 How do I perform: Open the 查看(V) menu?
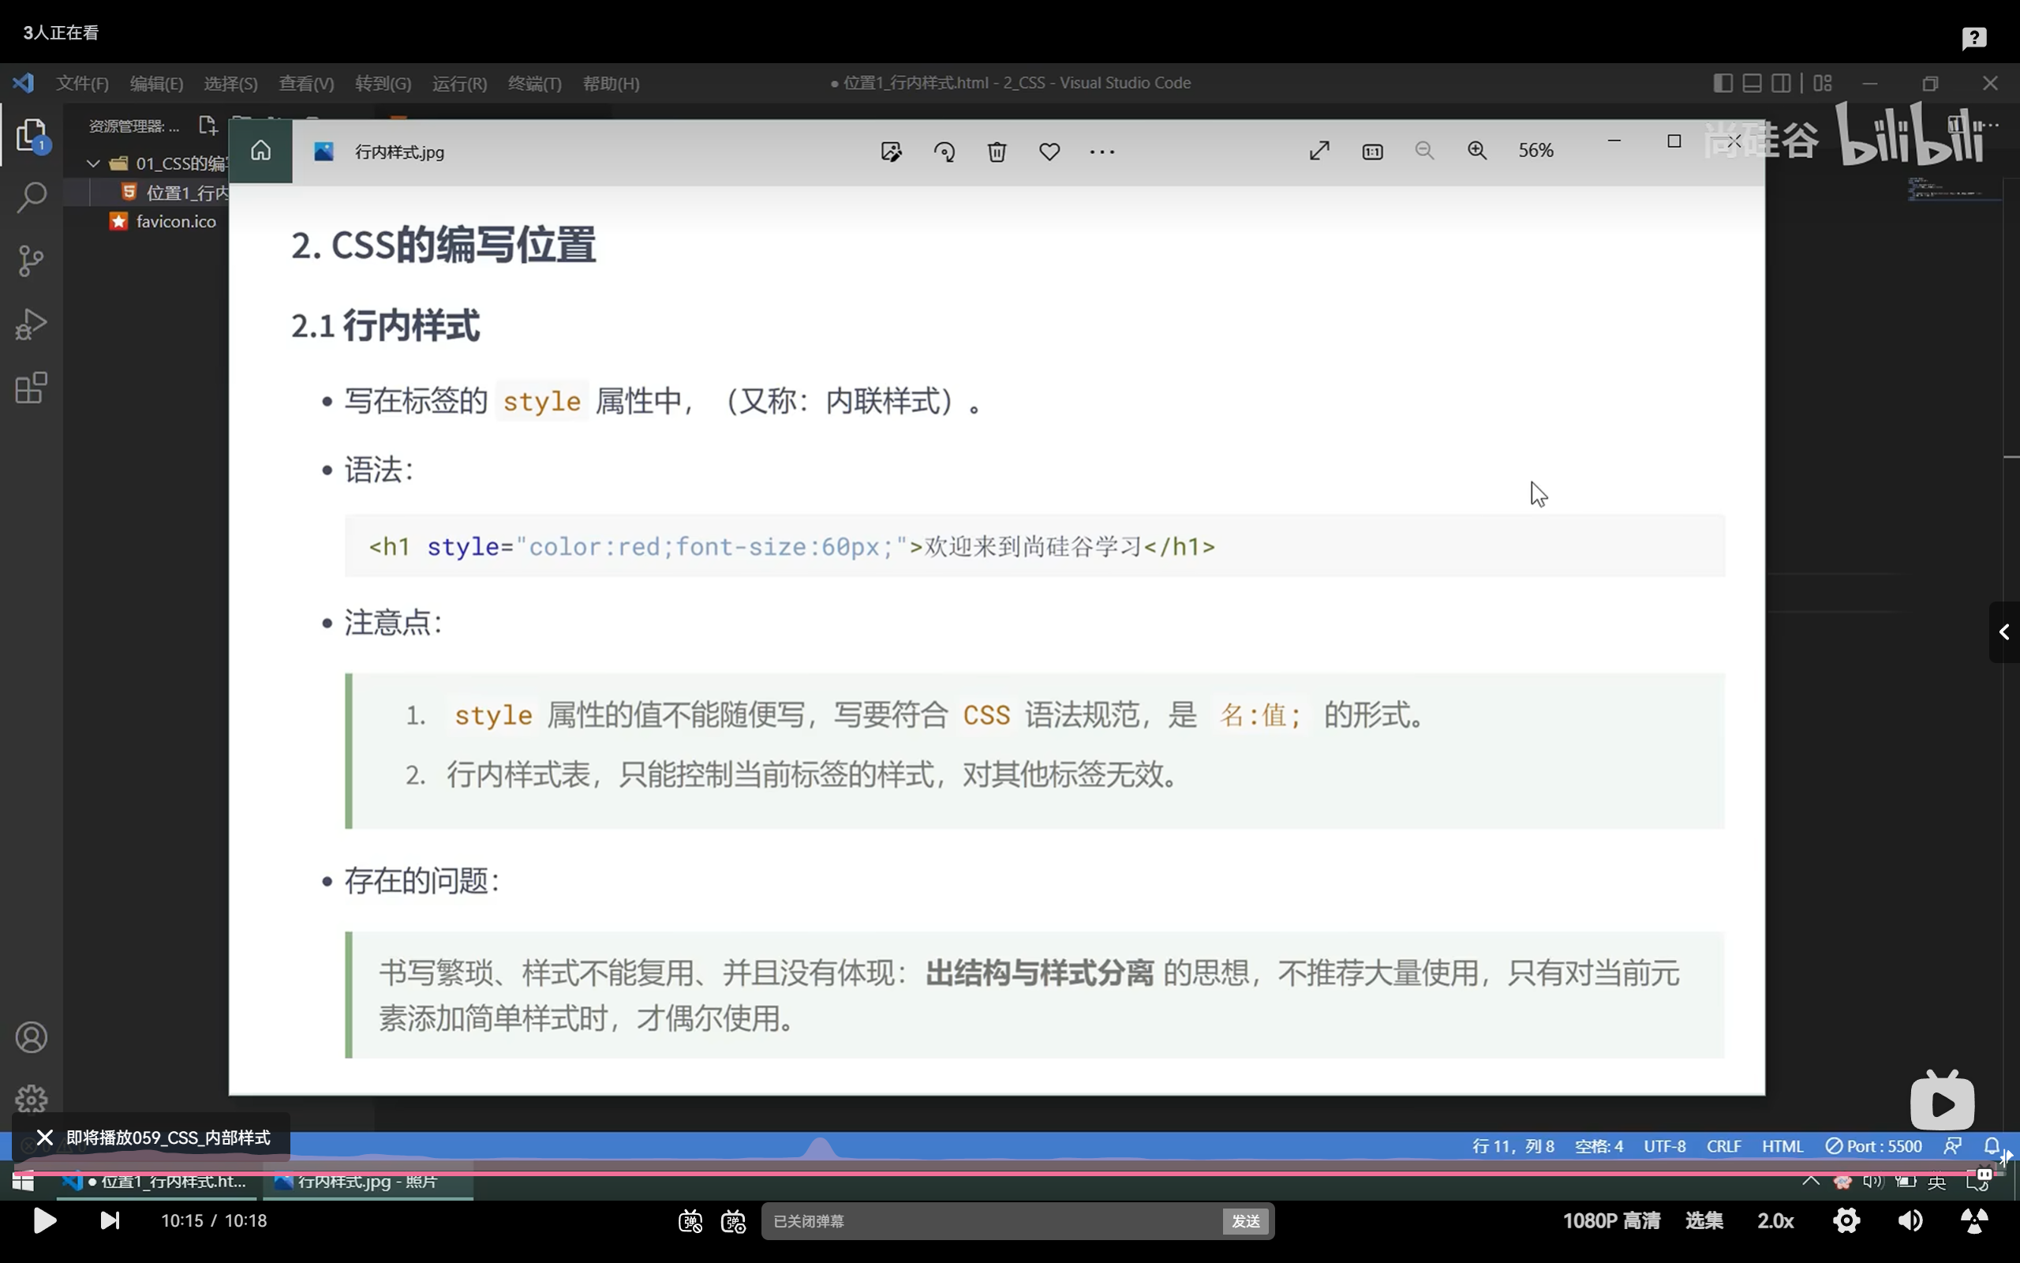point(305,83)
